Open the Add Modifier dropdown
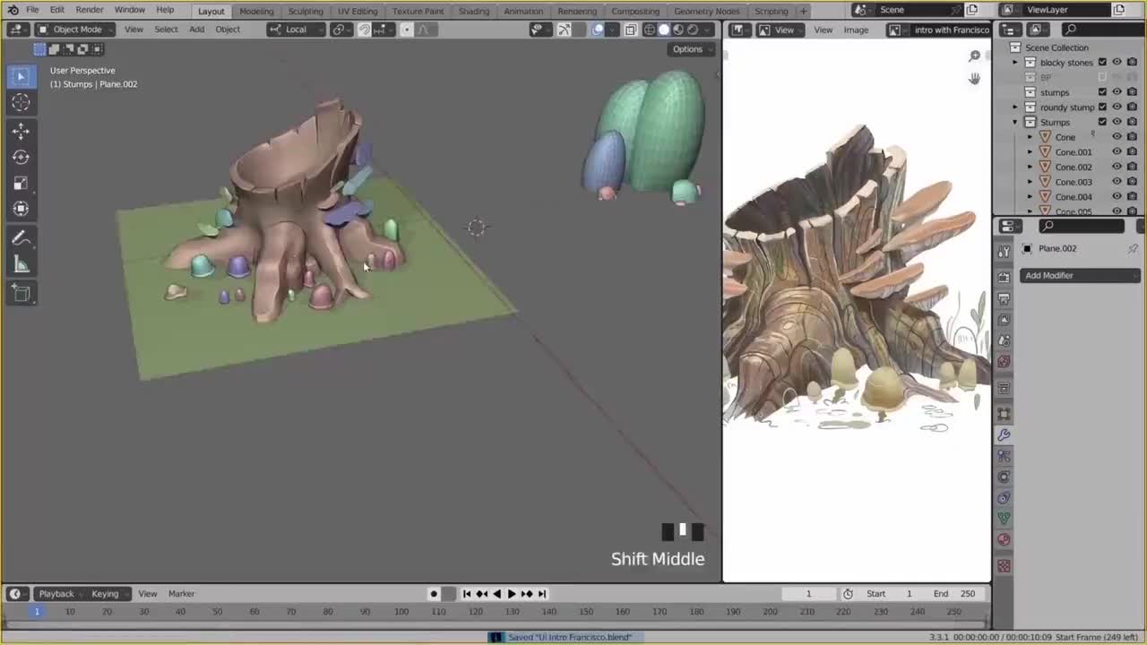 point(1080,276)
